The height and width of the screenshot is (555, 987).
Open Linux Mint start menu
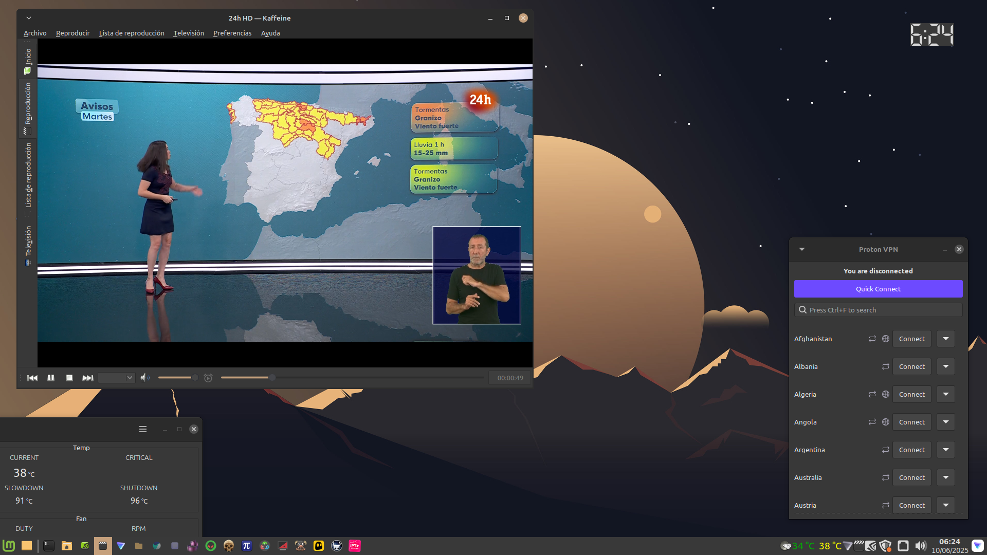click(x=9, y=545)
